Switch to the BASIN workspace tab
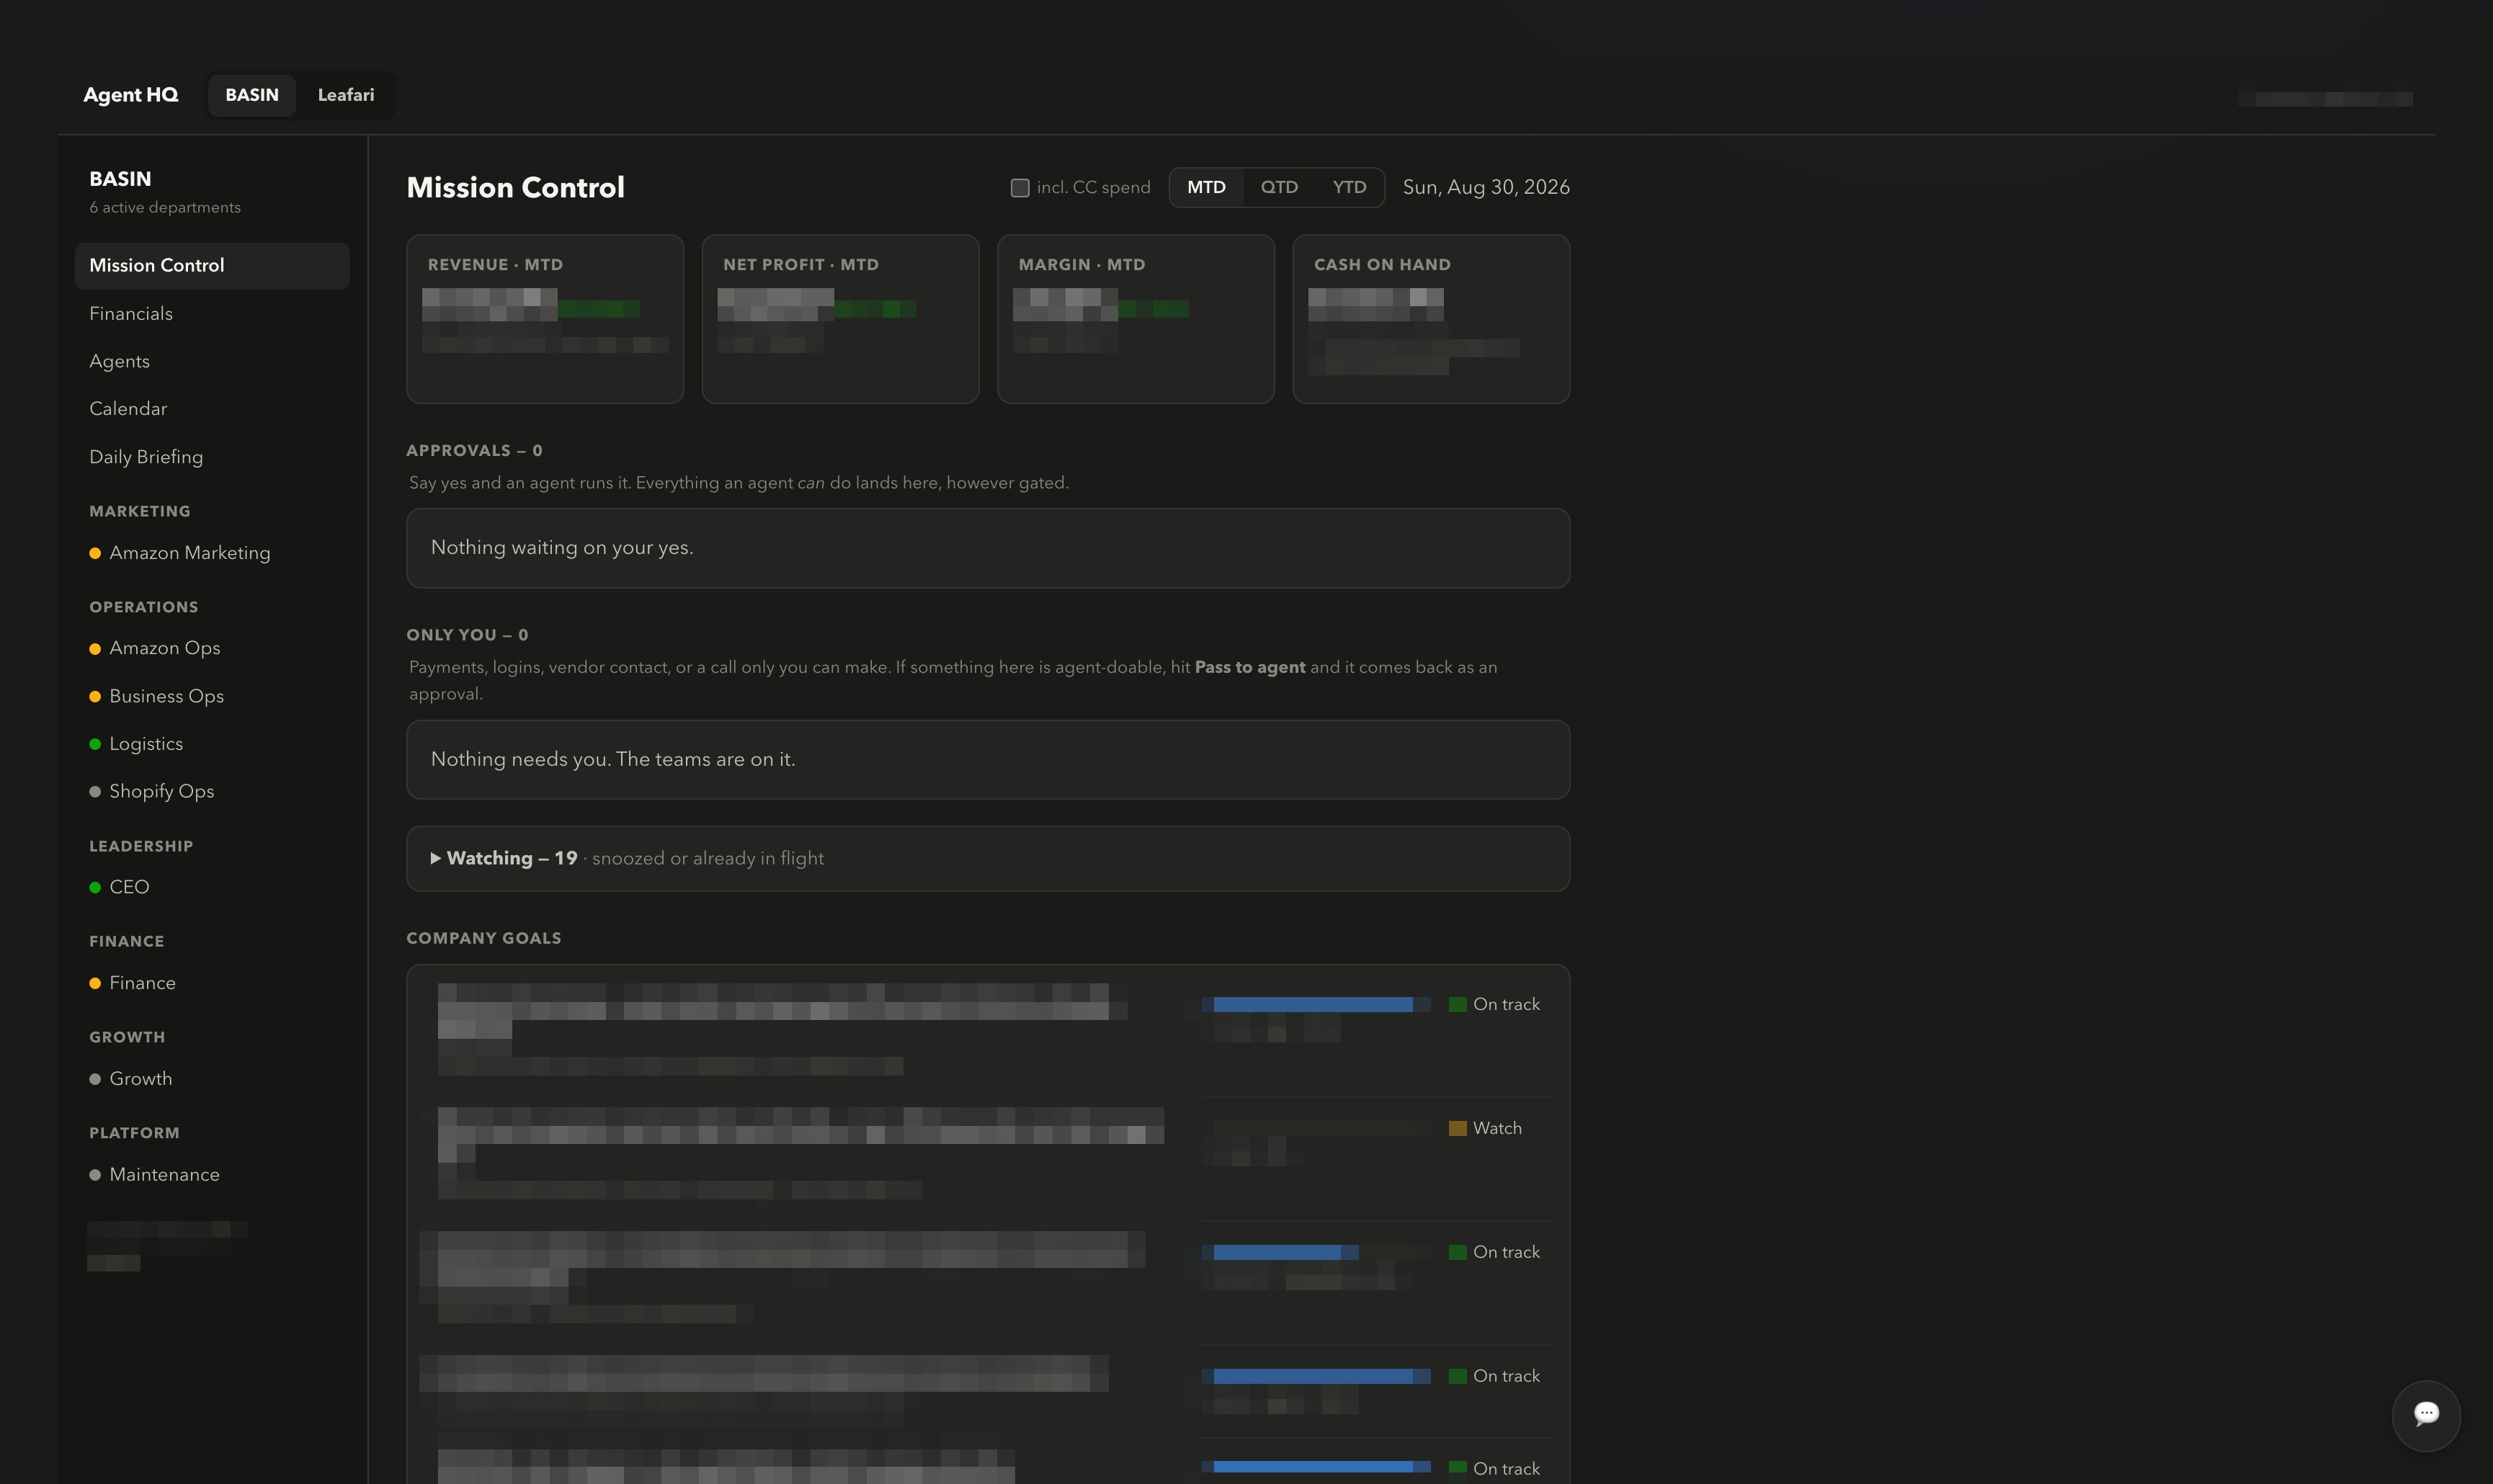This screenshot has height=1484, width=2493. point(252,95)
